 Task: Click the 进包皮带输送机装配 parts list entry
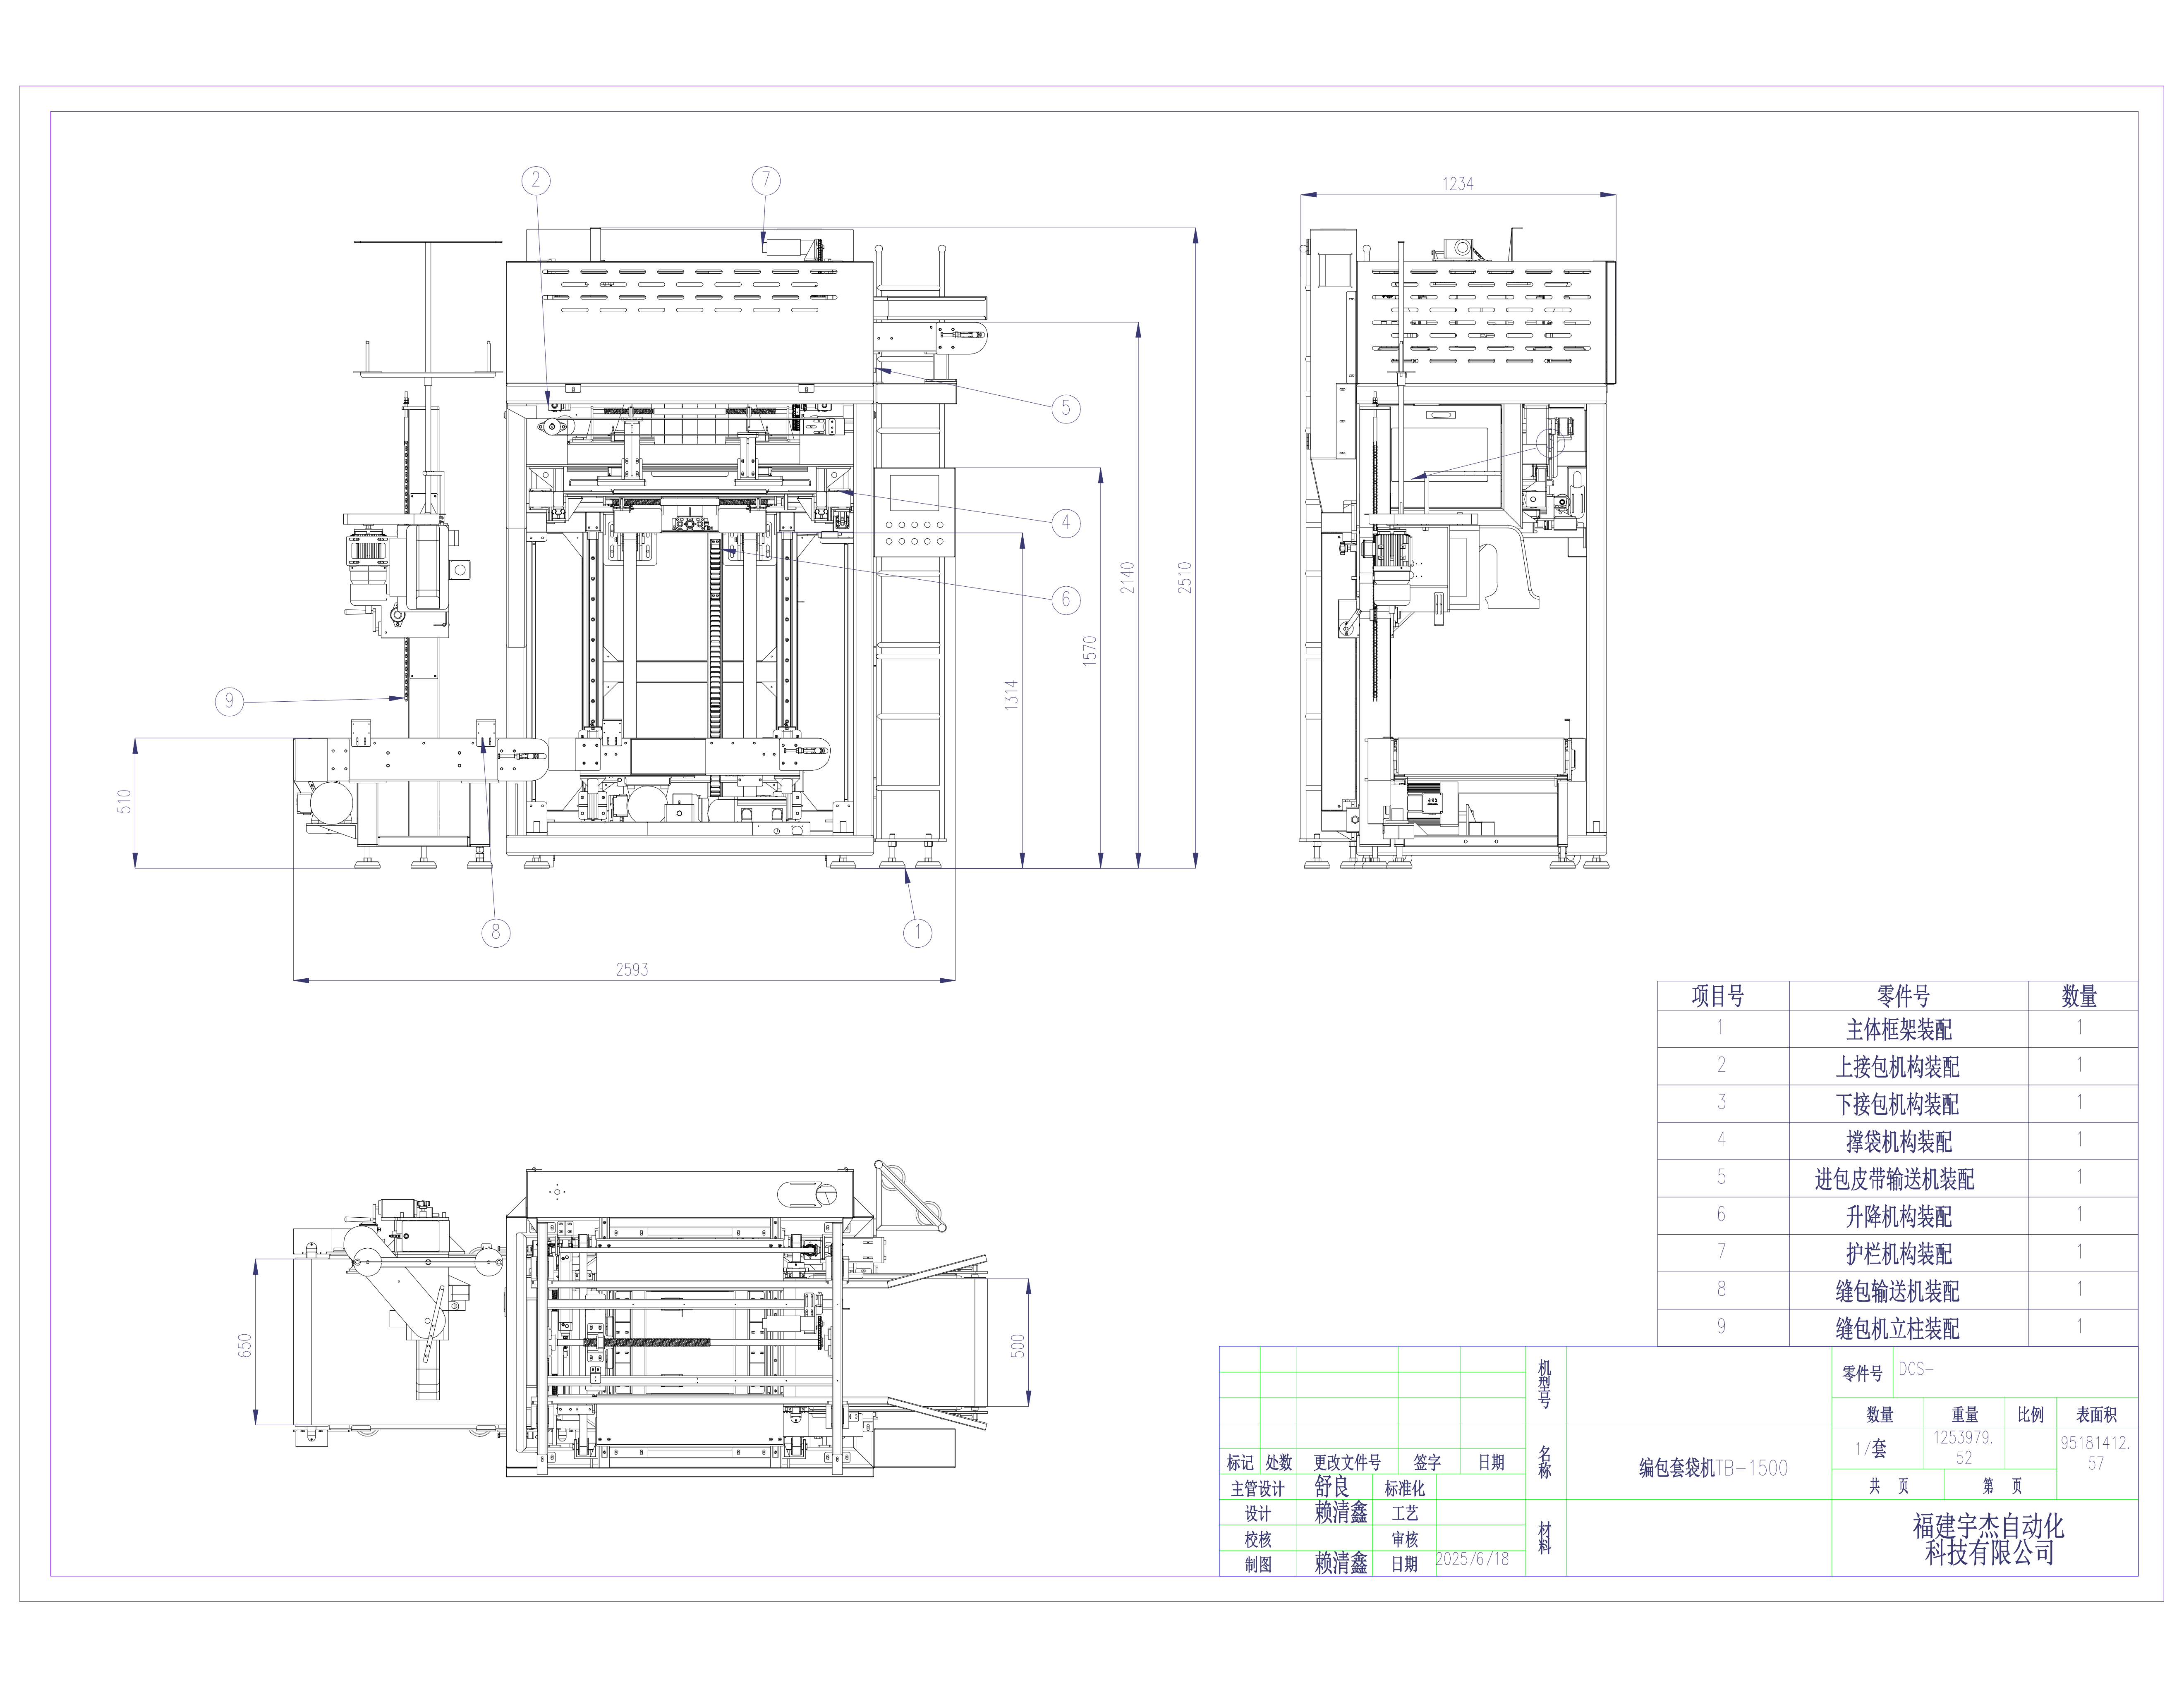[x=1895, y=1179]
